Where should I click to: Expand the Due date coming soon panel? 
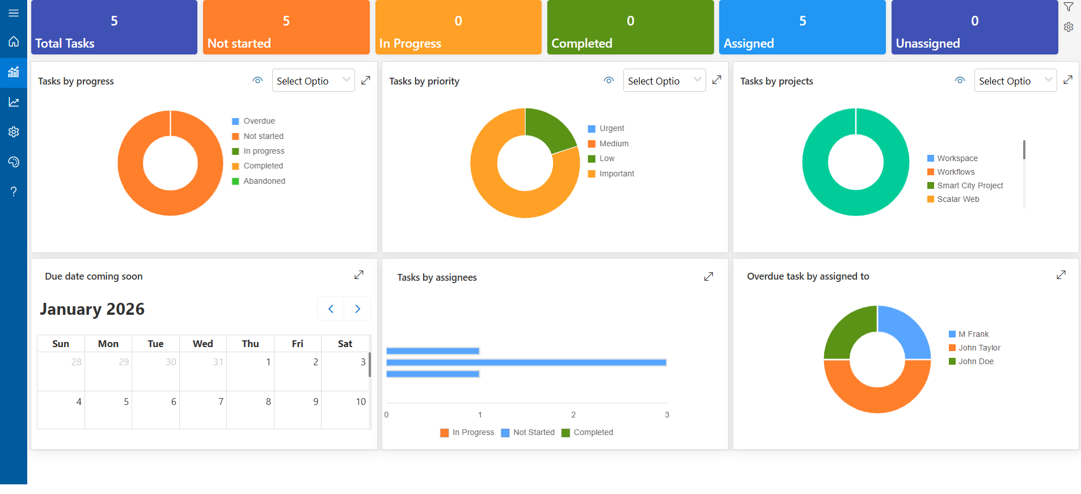[359, 275]
